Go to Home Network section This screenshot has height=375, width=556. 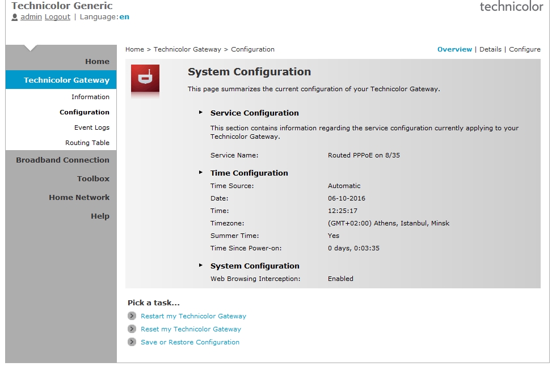(x=79, y=198)
